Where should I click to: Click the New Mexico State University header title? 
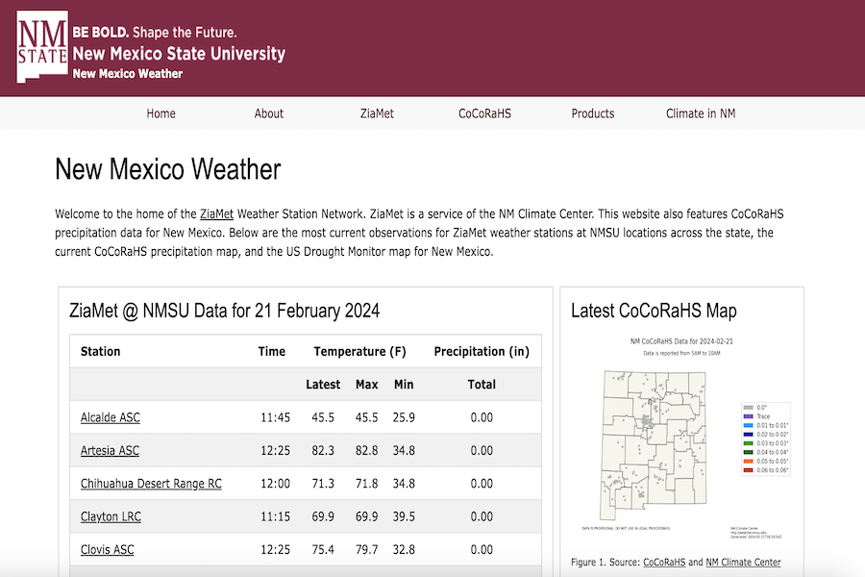click(x=180, y=54)
